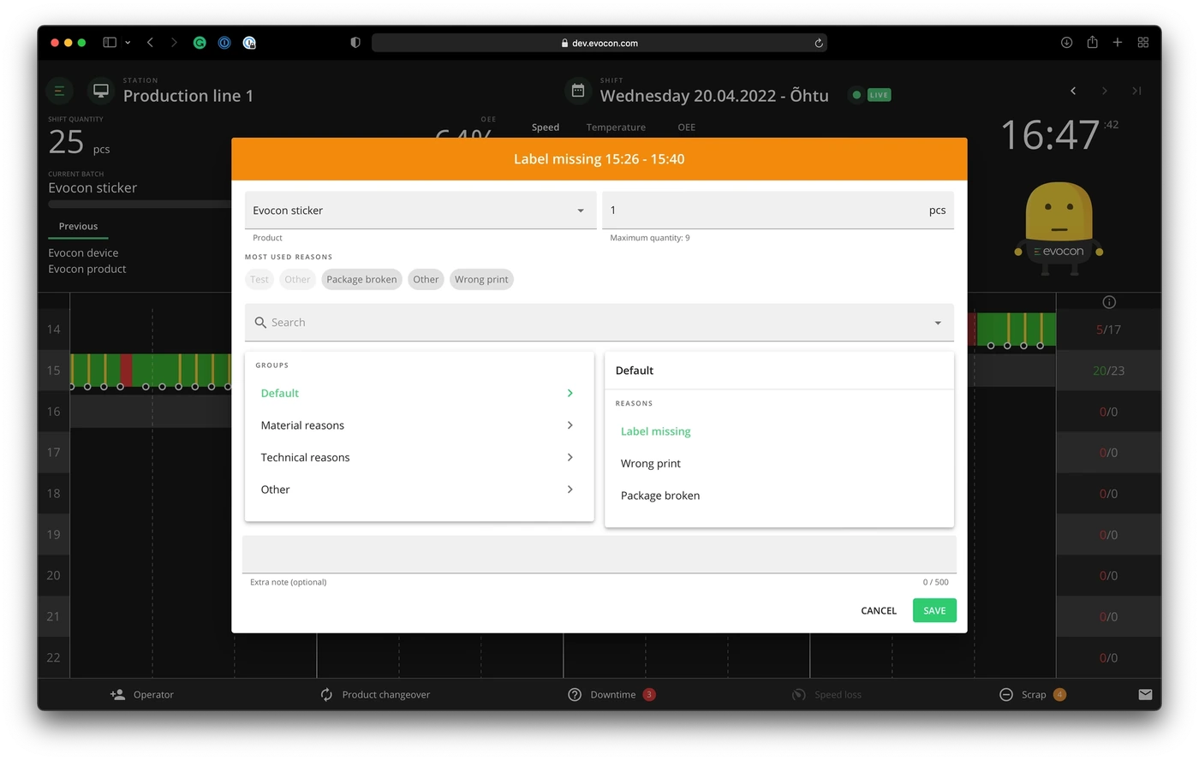Select Package broken quick reason chip
The height and width of the screenshot is (760, 1199).
pos(361,279)
